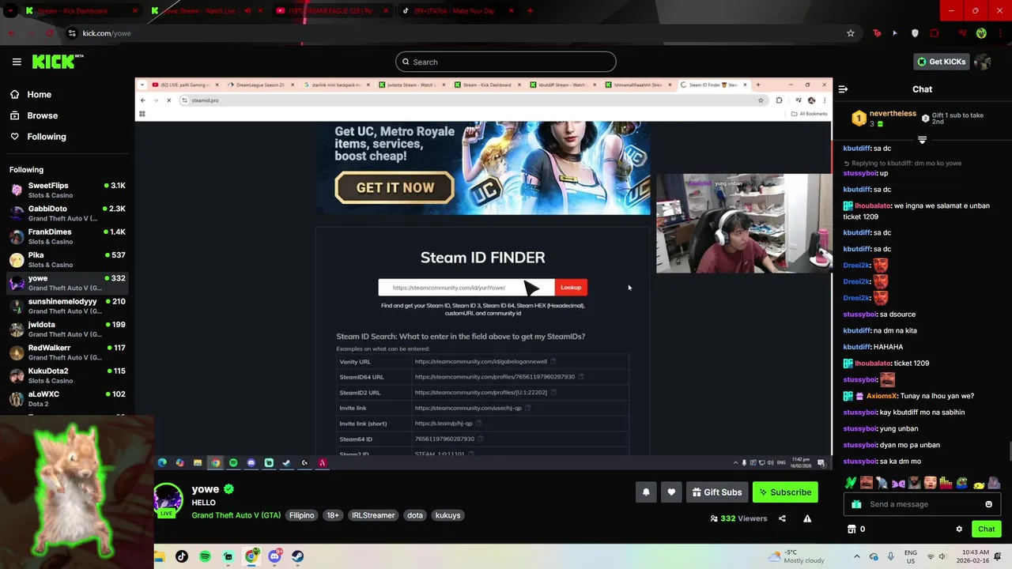Insert the rainbow equalizer bars emote

point(946,482)
